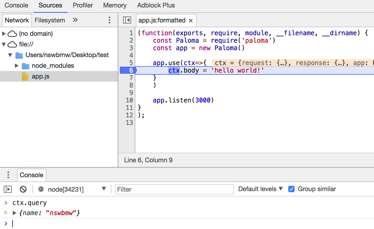Close the app.js:formatted editor tab
Viewport: 374px width, 229px height.
pyautogui.click(x=191, y=21)
